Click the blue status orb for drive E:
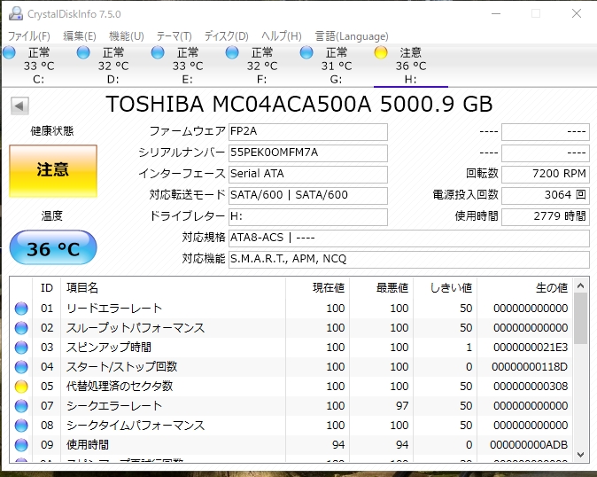 tap(158, 52)
